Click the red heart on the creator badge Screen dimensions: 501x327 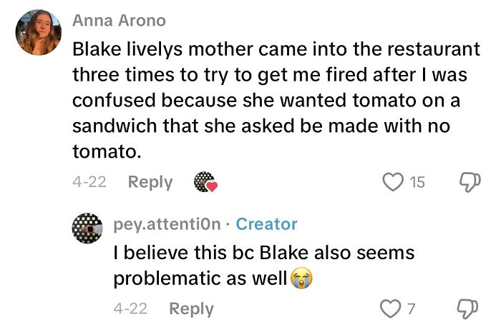pos(211,187)
